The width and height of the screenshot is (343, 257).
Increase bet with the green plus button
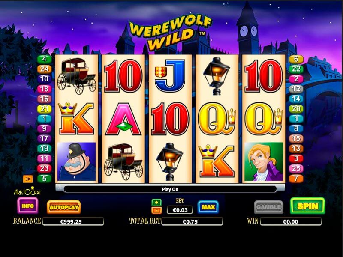156,202
